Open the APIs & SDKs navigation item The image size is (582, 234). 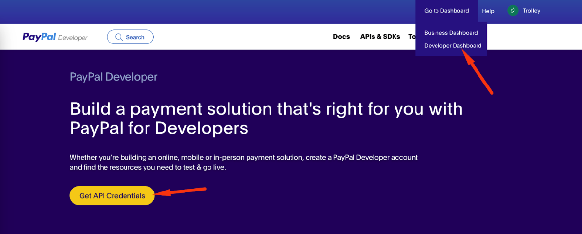pyautogui.click(x=380, y=37)
